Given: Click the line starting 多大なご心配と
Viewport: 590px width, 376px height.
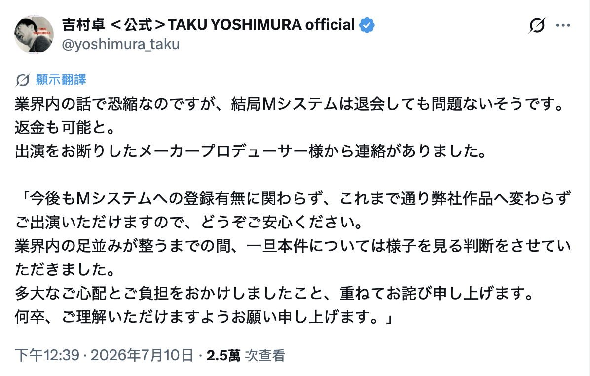Looking at the screenshot, I should (275, 293).
